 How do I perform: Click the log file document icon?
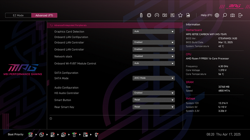(188, 15)
